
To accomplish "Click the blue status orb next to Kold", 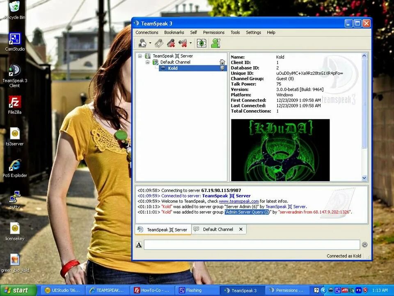I will point(163,68).
